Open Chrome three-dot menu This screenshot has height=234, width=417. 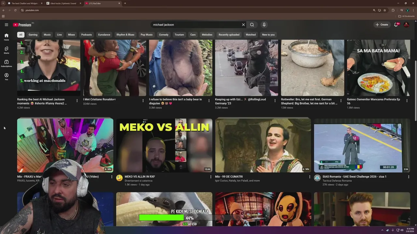413,10
